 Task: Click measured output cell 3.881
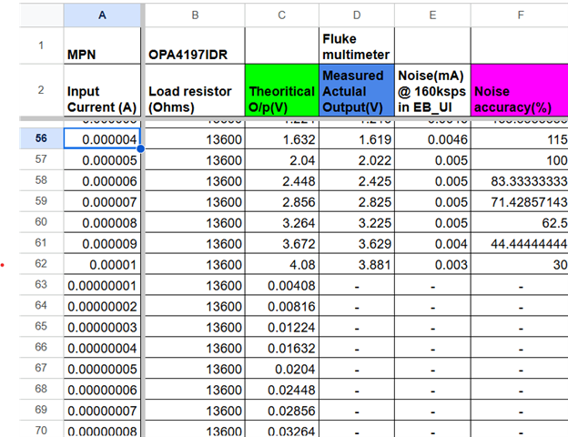click(x=357, y=264)
